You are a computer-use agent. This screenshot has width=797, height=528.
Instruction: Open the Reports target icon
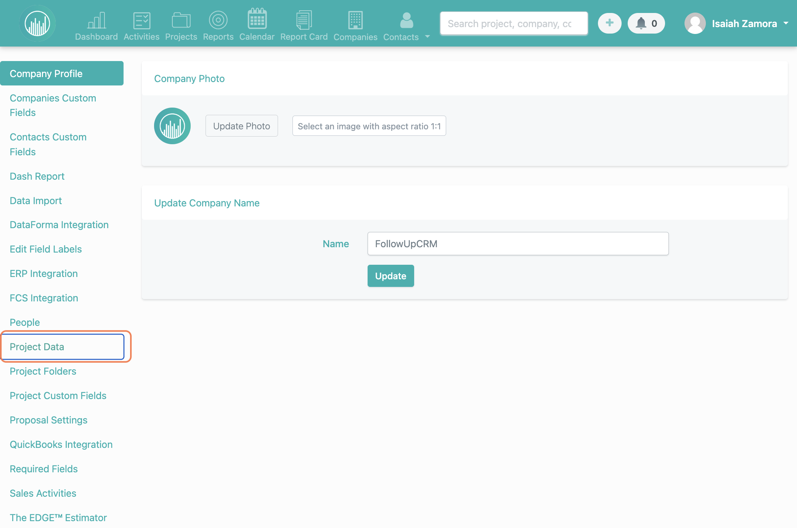(x=218, y=20)
